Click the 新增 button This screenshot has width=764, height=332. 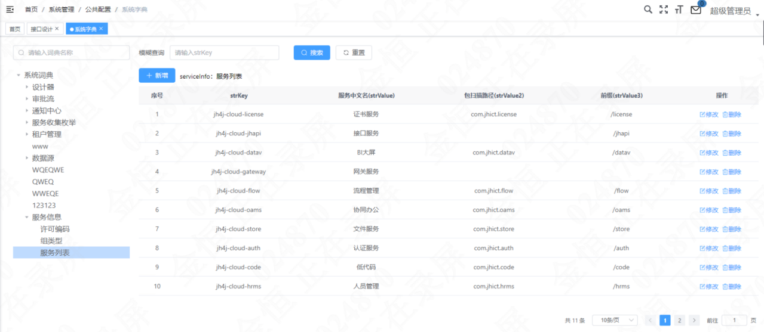tap(157, 76)
